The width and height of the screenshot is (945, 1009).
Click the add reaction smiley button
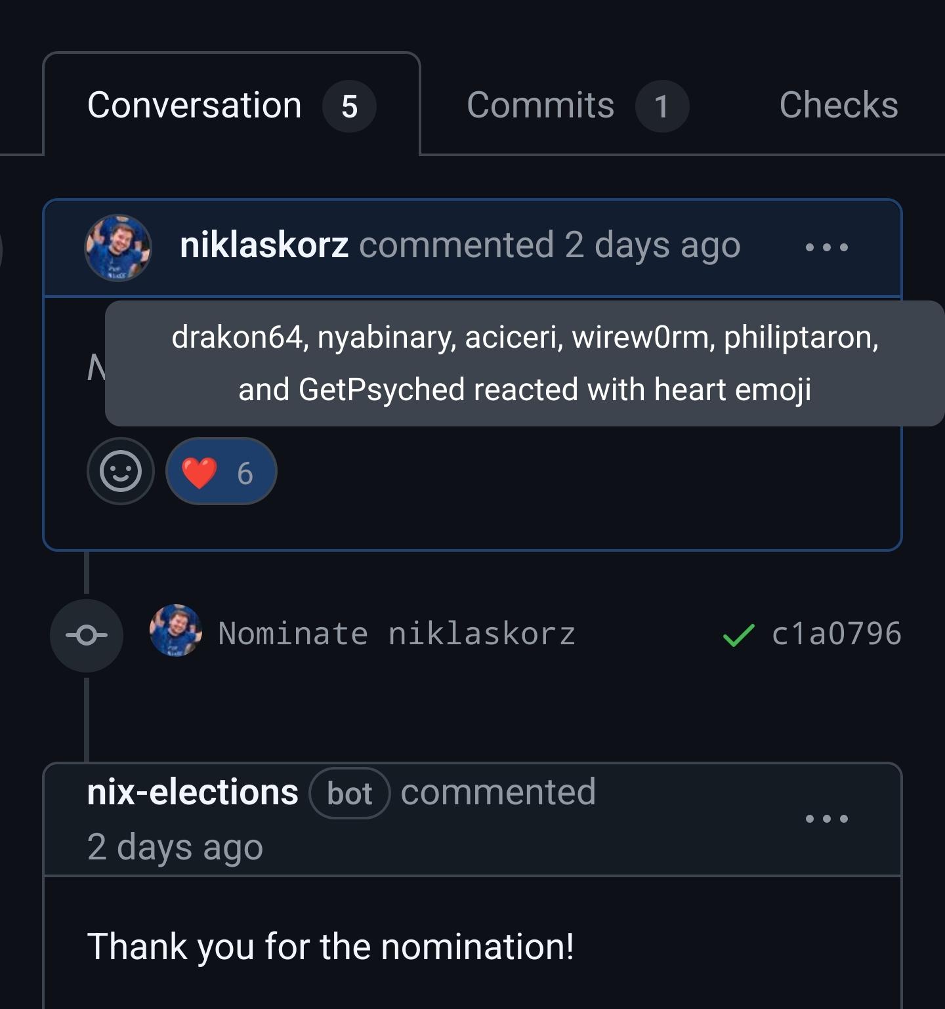(121, 471)
